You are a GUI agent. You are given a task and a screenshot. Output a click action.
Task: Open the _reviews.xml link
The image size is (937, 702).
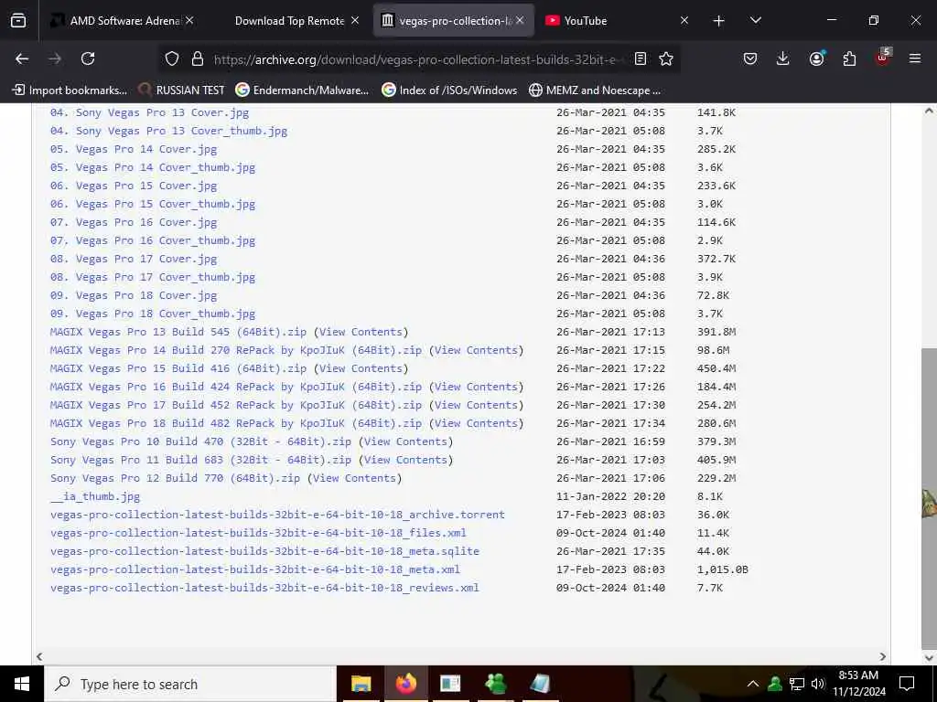264,588
